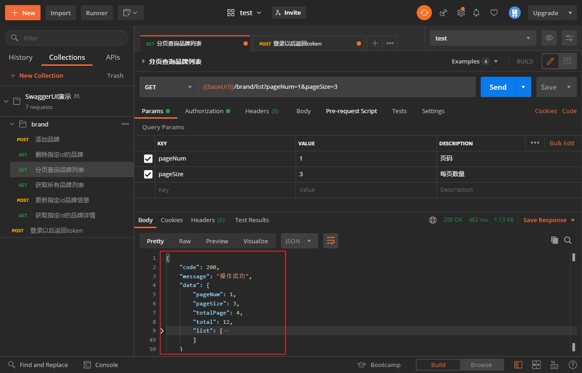Expand the request title disclosure triangle
The height and width of the screenshot is (373, 582).
143,61
